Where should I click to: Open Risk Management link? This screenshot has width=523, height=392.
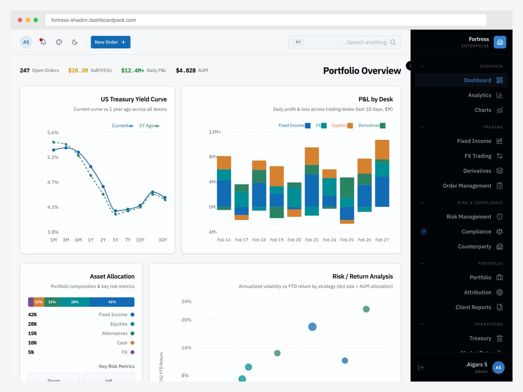pos(462,216)
